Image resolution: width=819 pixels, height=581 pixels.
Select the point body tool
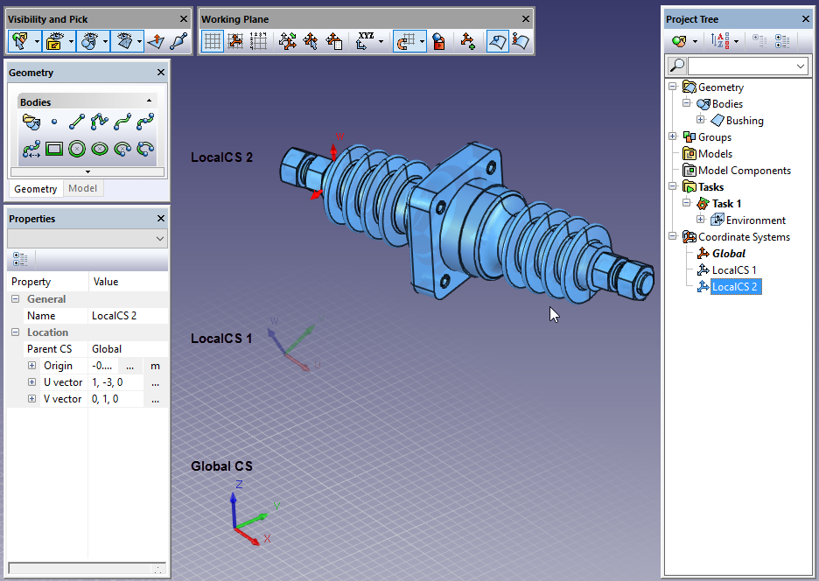(54, 122)
